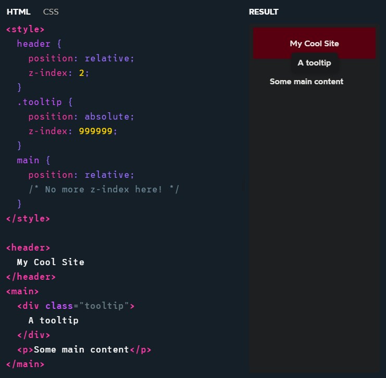Click the 'main {' selector line
Viewport: 386px width, 378px height.
[x=33, y=160]
